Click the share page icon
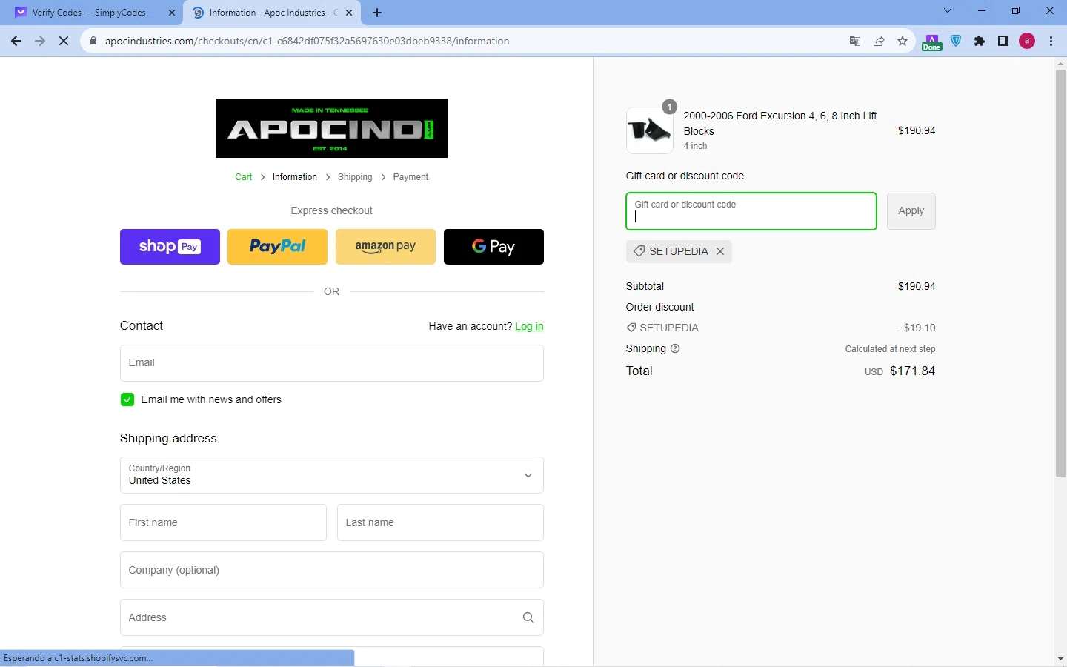This screenshot has height=667, width=1067. (x=879, y=41)
